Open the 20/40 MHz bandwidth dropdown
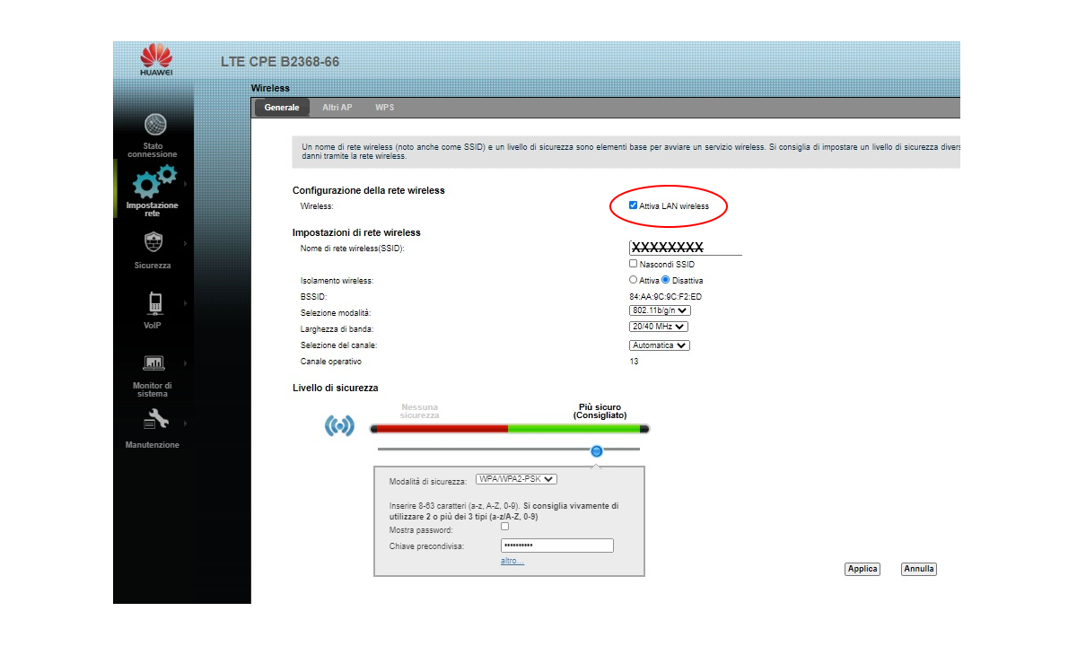Screen dimensions: 1077x646 [x=659, y=327]
